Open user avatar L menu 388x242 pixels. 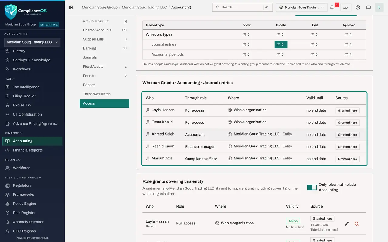tap(380, 8)
